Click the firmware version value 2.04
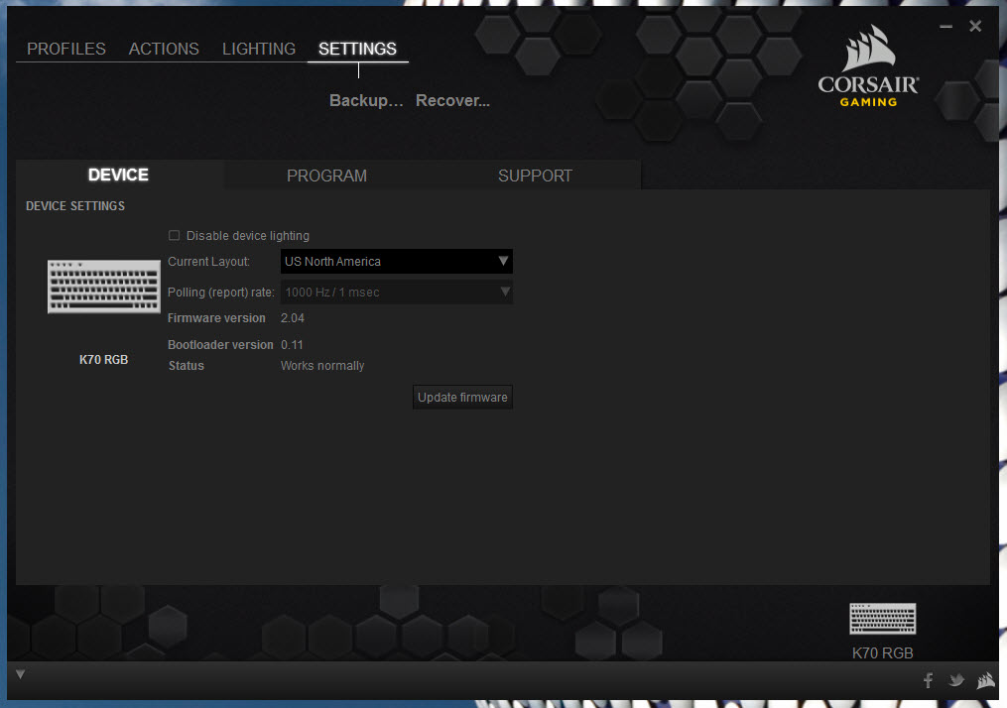The image size is (1007, 708). (x=293, y=317)
